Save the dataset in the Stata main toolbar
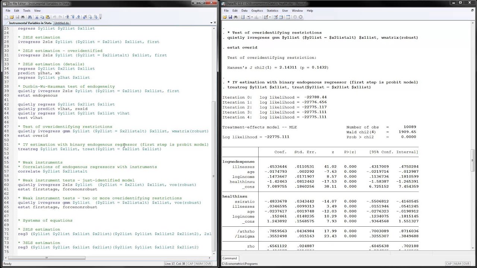The height and width of the screenshot is (268, 477). (x=230, y=17)
